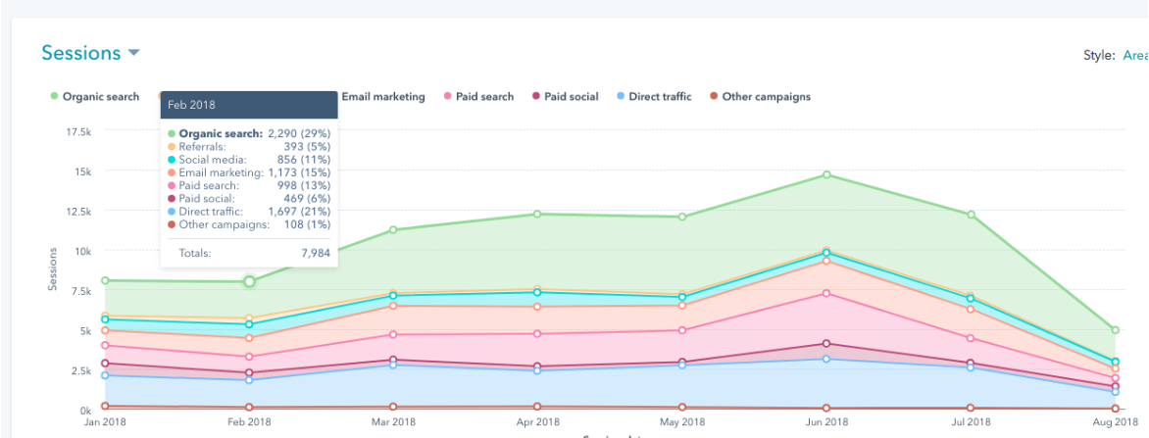Toggle Direct traffic series in legend
This screenshot has height=438, width=1149.
[x=654, y=97]
